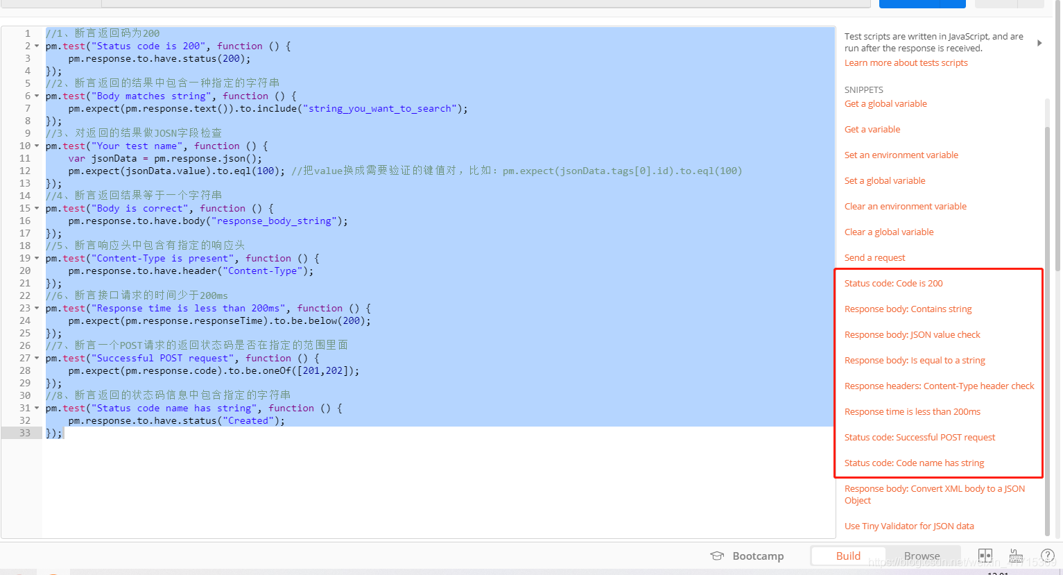The height and width of the screenshot is (575, 1063).
Task: Click the responseTime below(200) code line
Action: click(x=220, y=320)
